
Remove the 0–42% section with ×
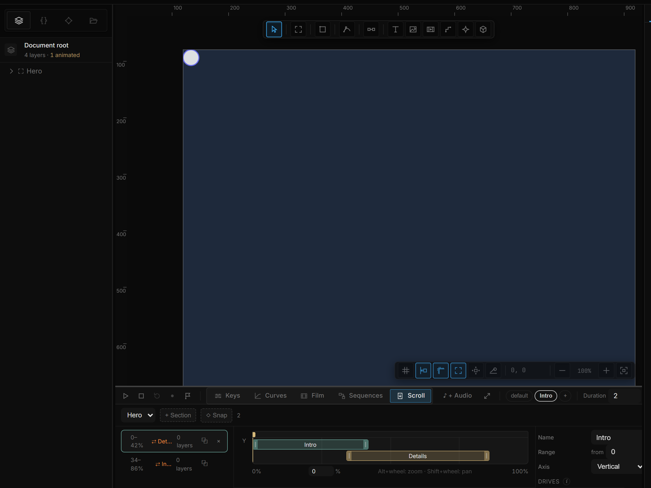point(218,441)
